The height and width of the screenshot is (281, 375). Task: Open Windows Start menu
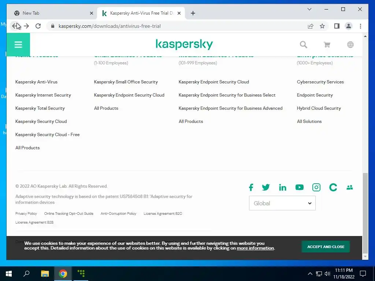(9, 274)
